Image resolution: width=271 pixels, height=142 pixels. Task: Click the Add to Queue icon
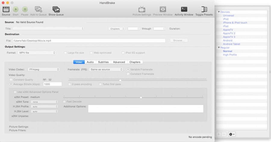click(38, 9)
